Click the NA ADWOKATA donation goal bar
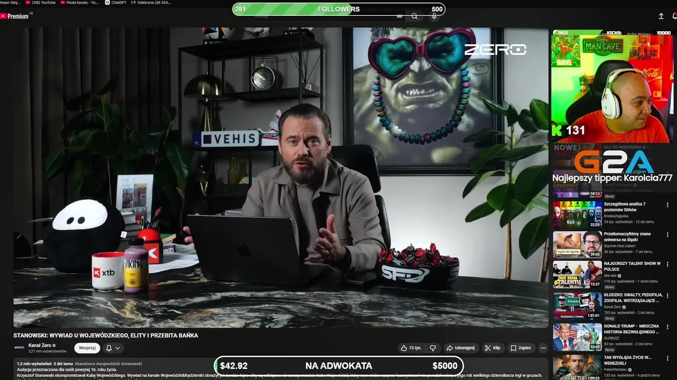677x380 pixels. click(338, 366)
